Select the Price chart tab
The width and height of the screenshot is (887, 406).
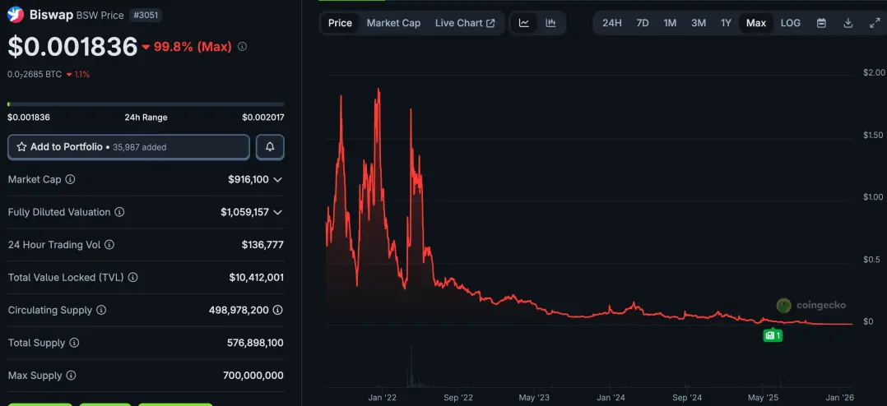340,23
